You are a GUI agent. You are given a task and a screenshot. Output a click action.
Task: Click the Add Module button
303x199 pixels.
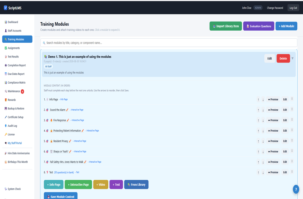[286, 26]
